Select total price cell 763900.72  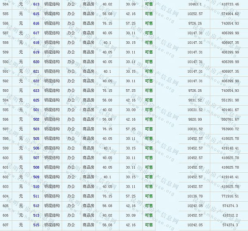230,129
